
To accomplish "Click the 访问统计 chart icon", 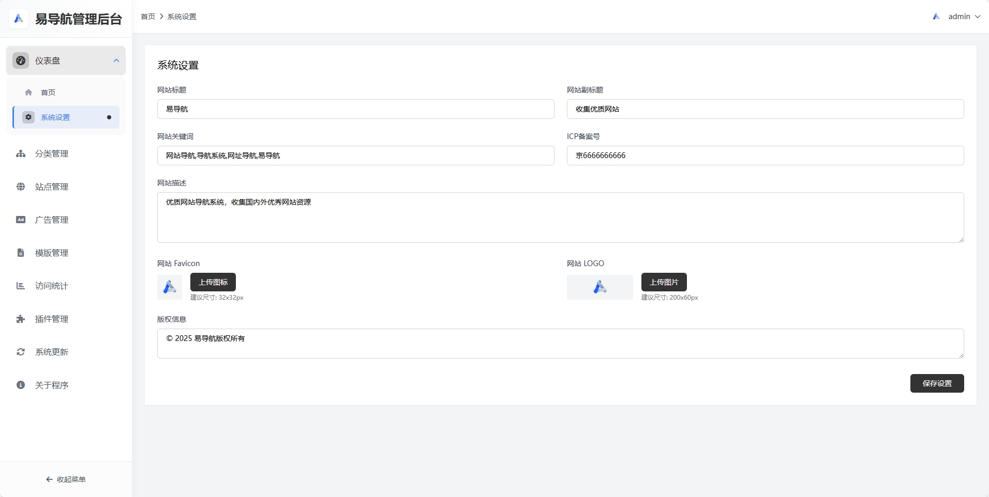I will 21,286.
